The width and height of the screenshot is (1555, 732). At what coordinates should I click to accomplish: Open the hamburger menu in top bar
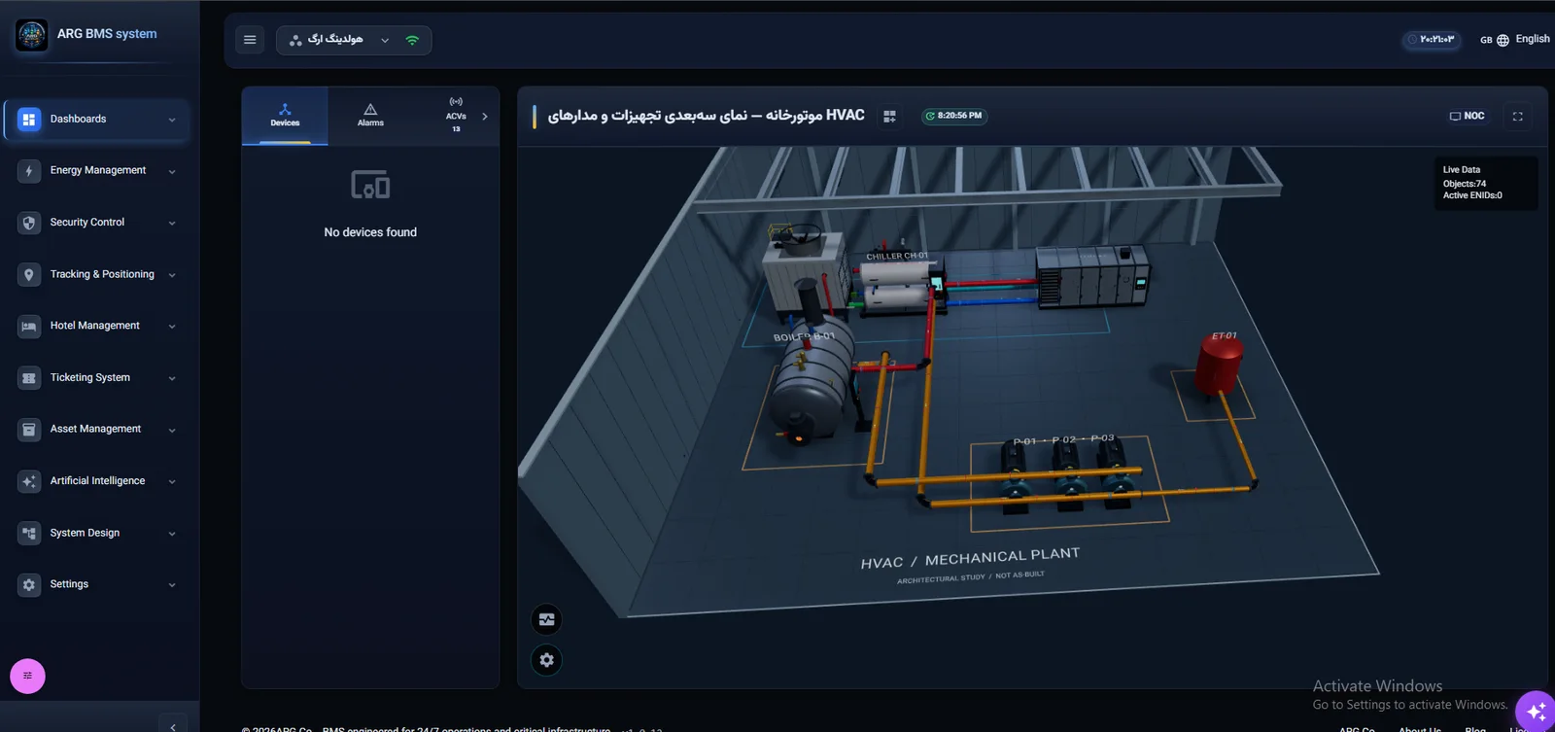click(250, 40)
